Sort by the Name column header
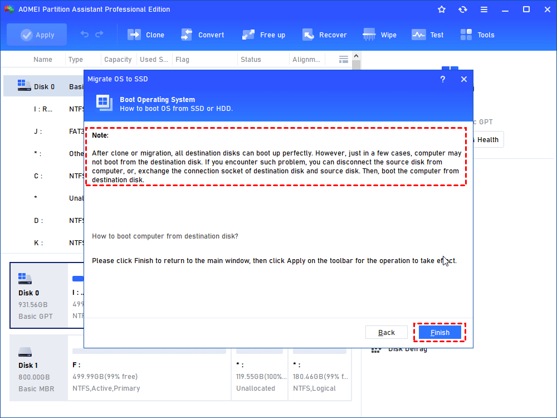The width and height of the screenshot is (557, 418). tap(43, 60)
